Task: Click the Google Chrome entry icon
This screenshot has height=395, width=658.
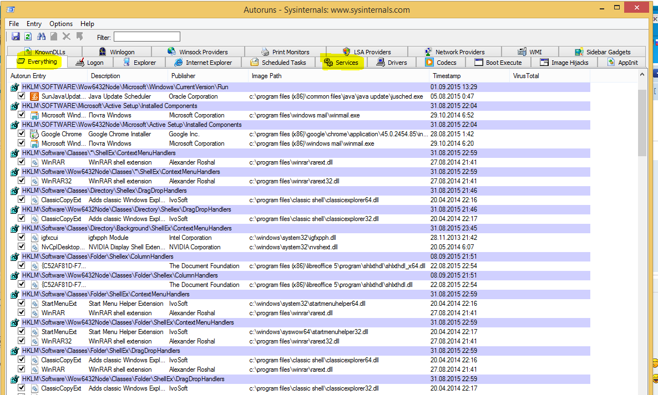Action: pos(34,134)
